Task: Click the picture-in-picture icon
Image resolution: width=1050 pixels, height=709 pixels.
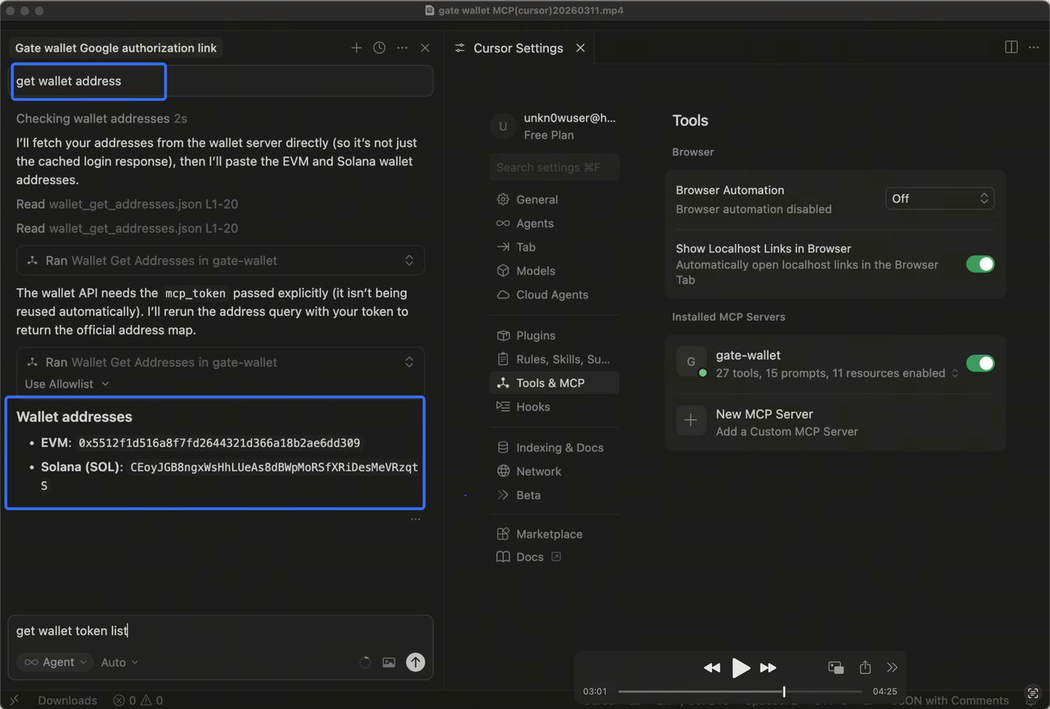Action: click(x=836, y=667)
